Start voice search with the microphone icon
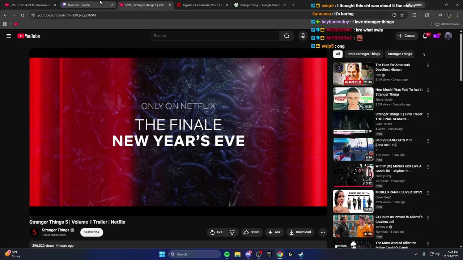 coord(303,36)
